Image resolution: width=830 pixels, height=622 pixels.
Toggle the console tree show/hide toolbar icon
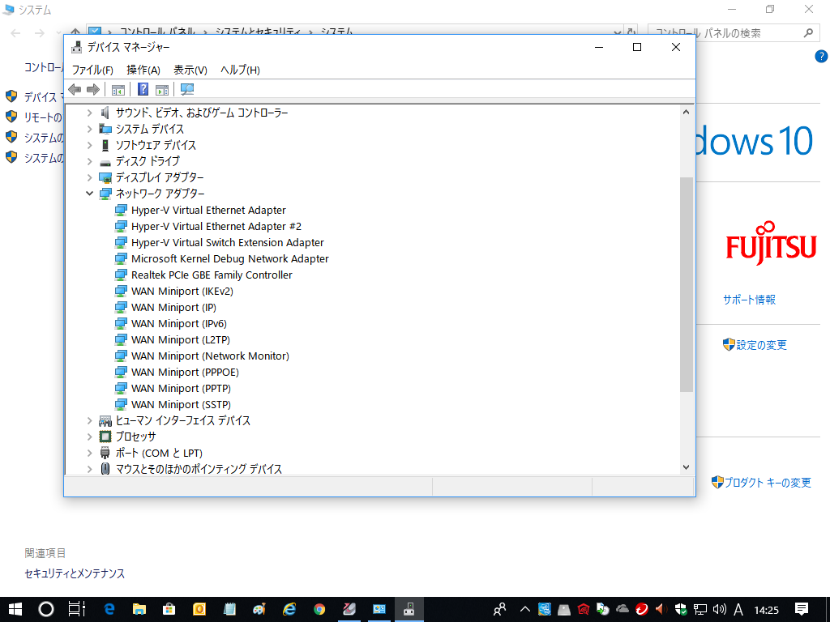click(x=118, y=90)
